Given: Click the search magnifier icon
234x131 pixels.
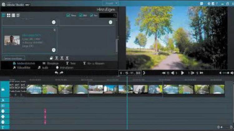Looking at the screenshot, I should (x=115, y=15).
